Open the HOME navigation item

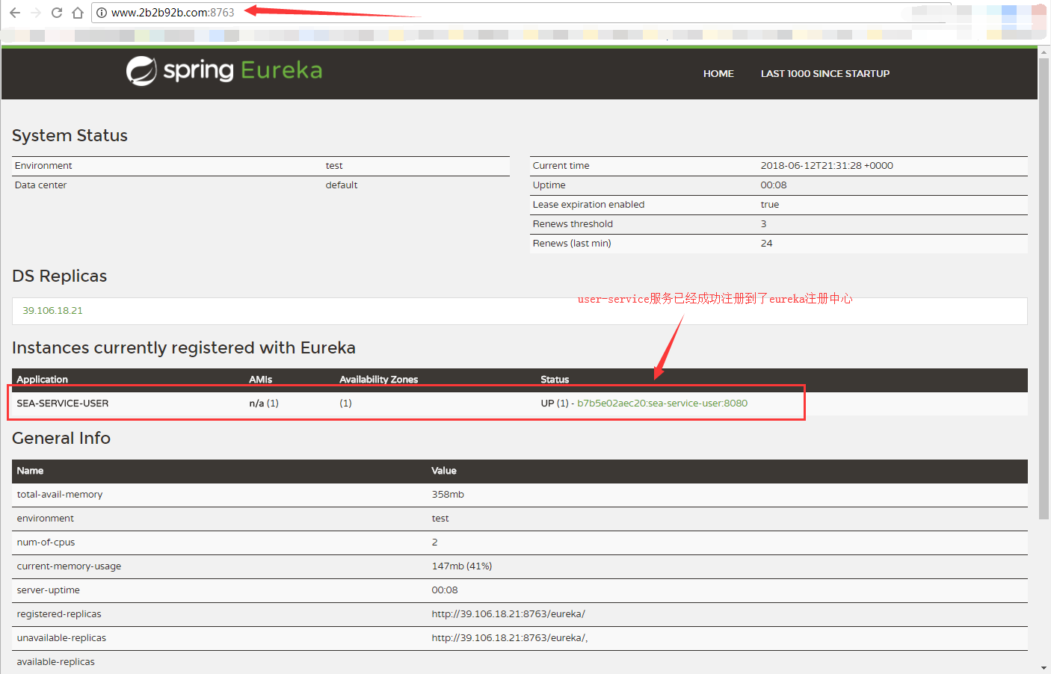[718, 73]
